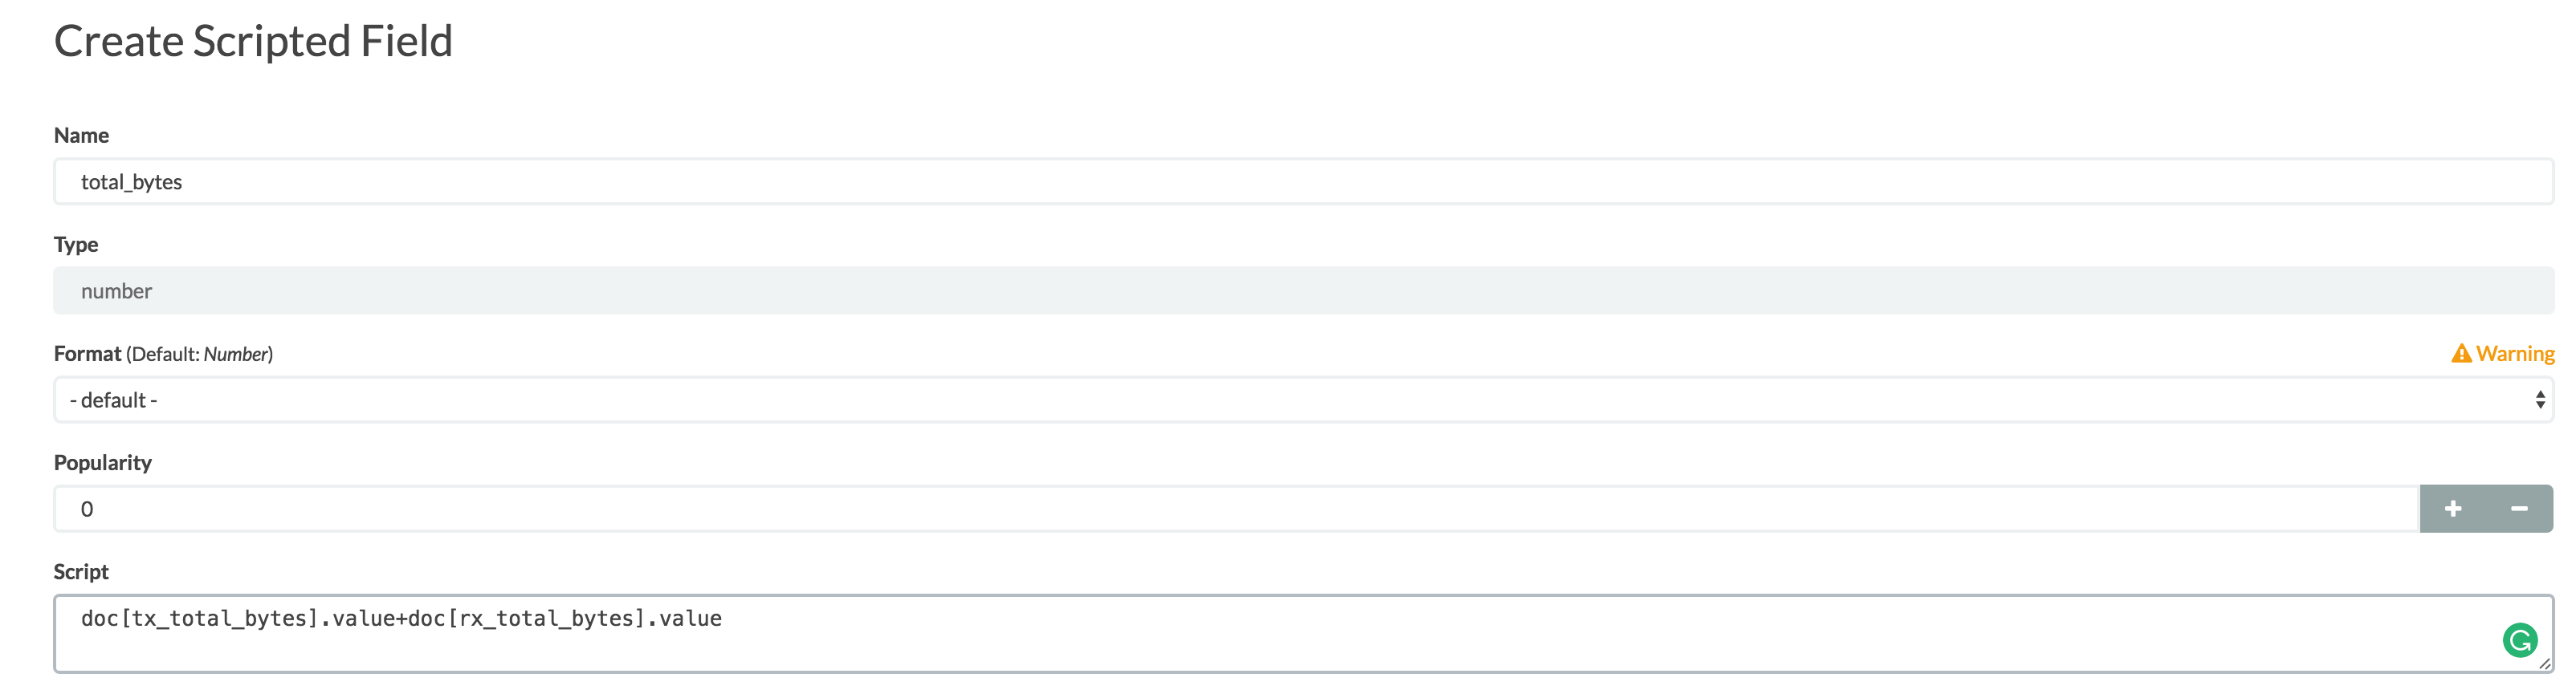2576x698 pixels.
Task: Click the Popularity label
Action: click(103, 464)
